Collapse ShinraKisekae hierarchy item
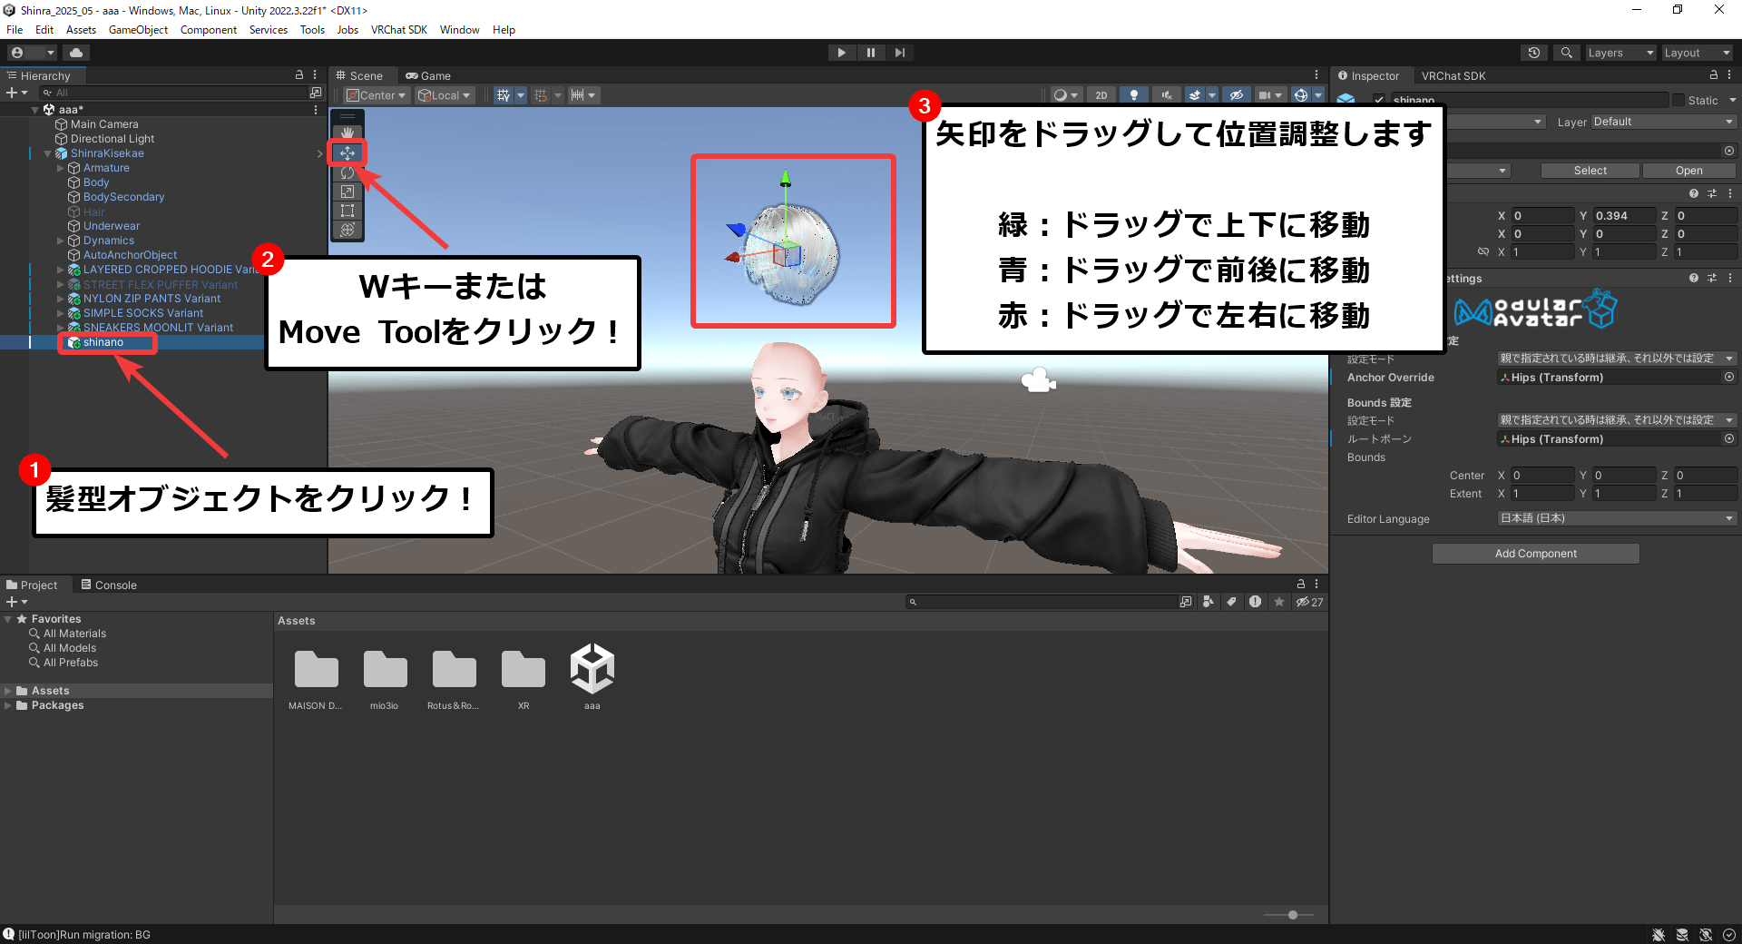 point(48,153)
